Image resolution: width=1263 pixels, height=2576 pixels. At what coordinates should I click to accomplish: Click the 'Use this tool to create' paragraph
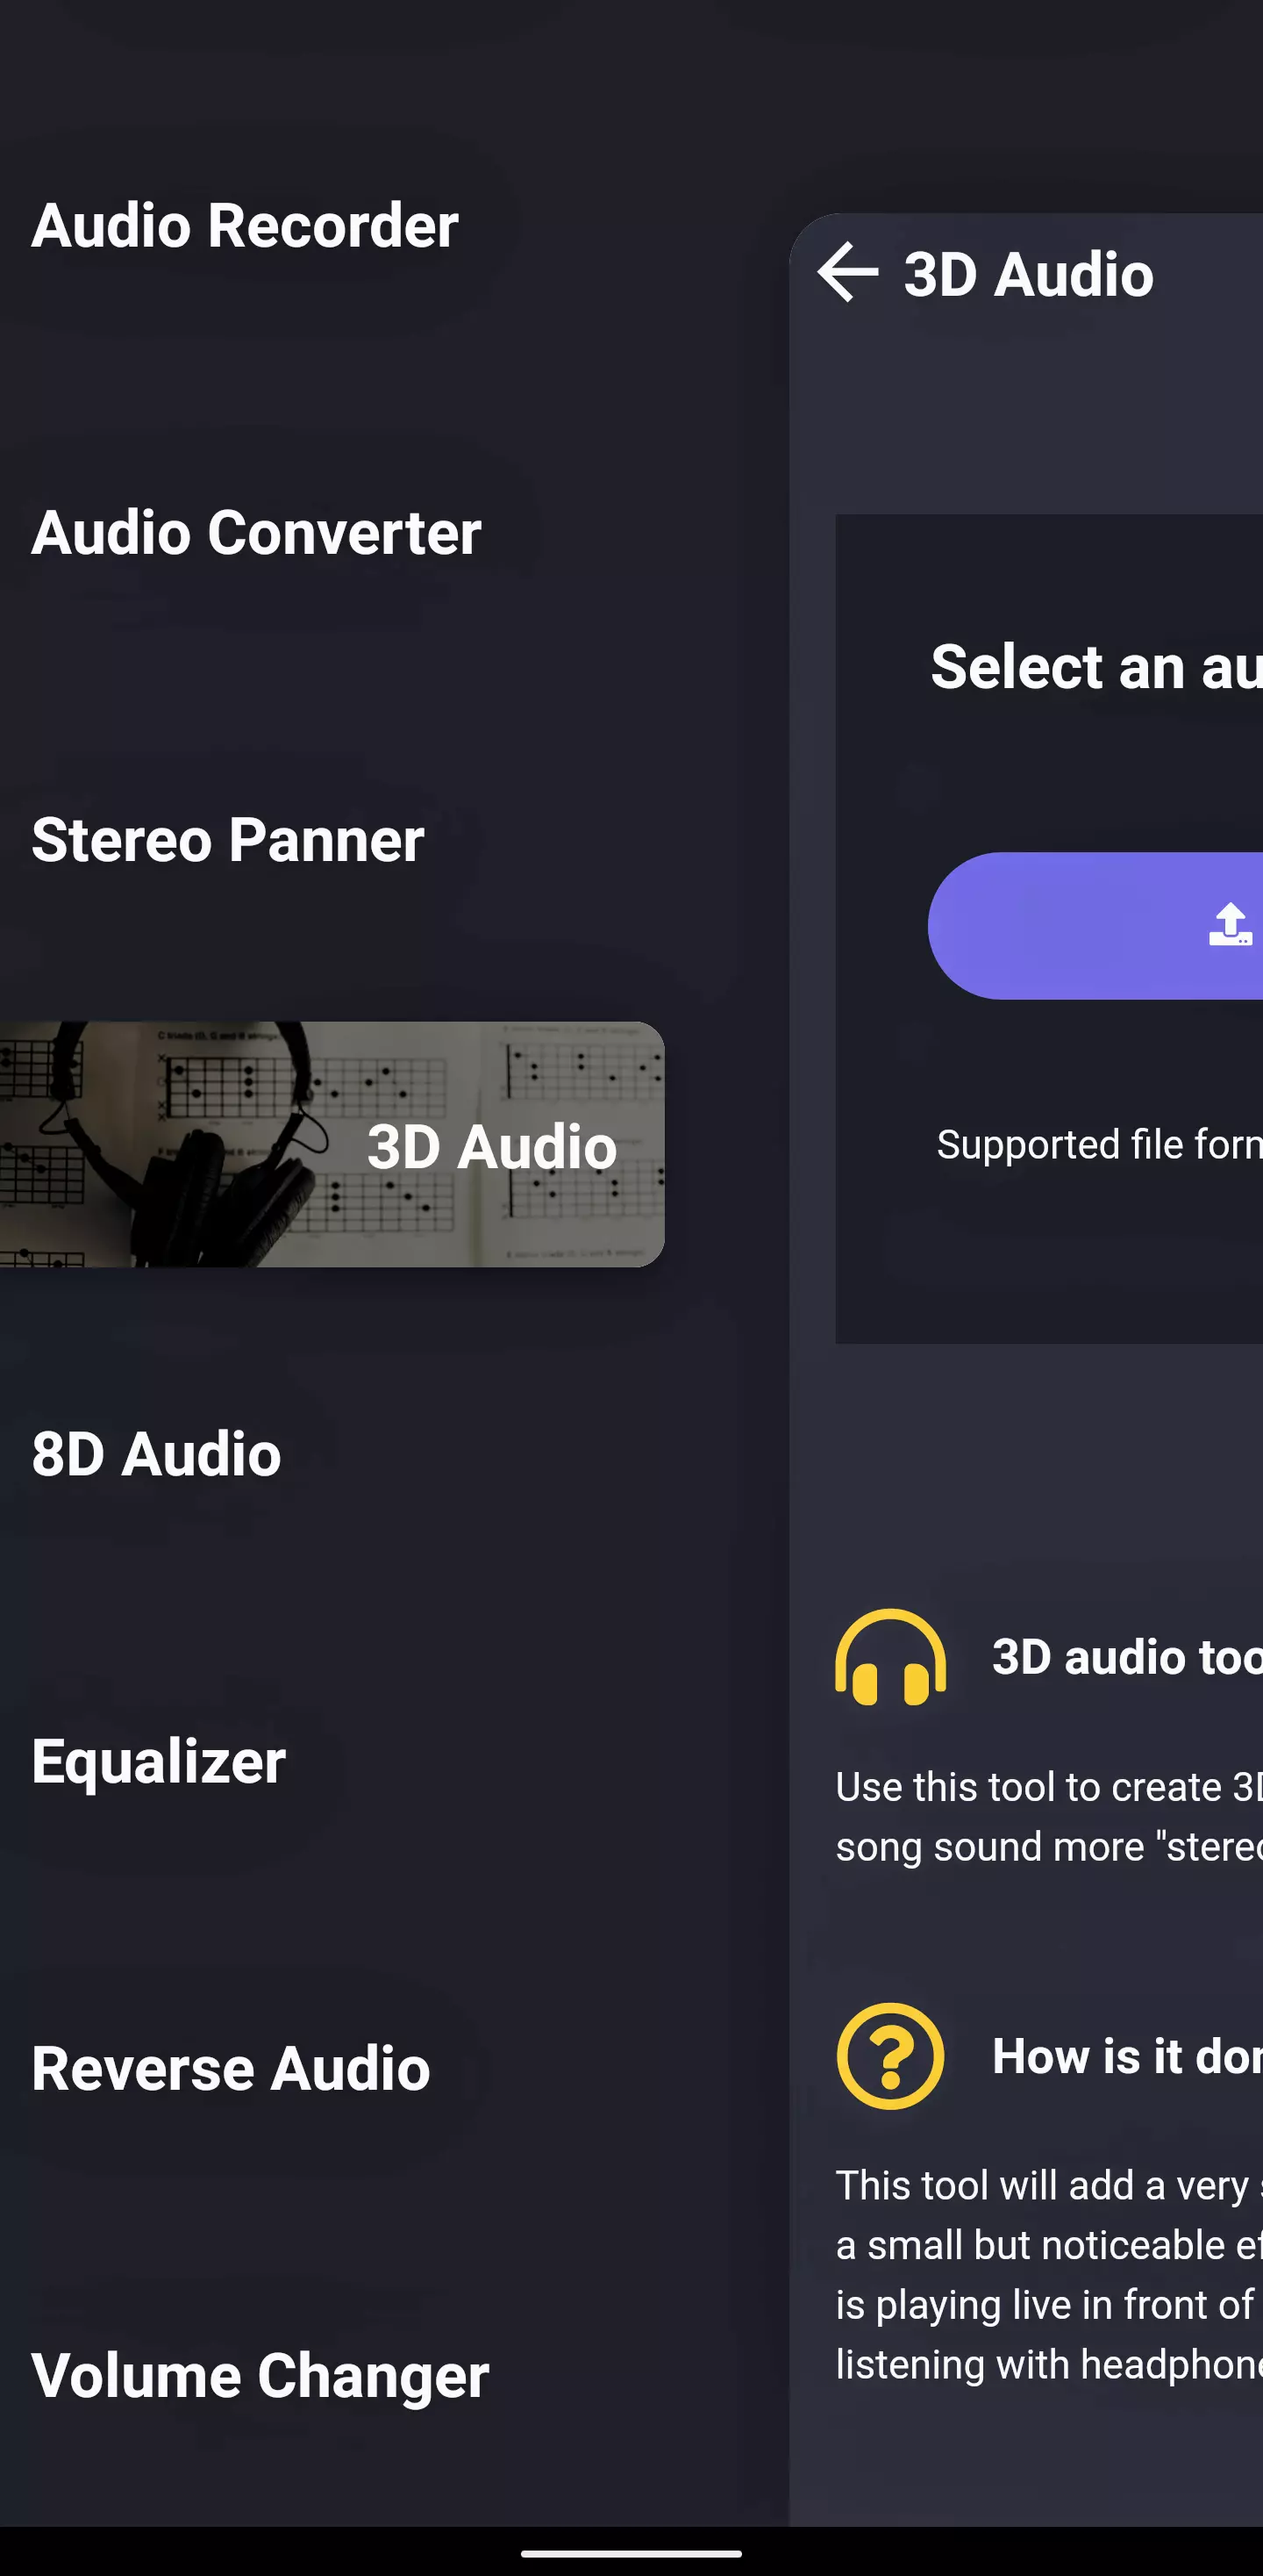[1049, 1816]
